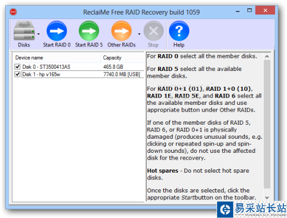Click the 7740.0 MB [USB] capacity cell
The width and height of the screenshot is (287, 218).
point(122,74)
